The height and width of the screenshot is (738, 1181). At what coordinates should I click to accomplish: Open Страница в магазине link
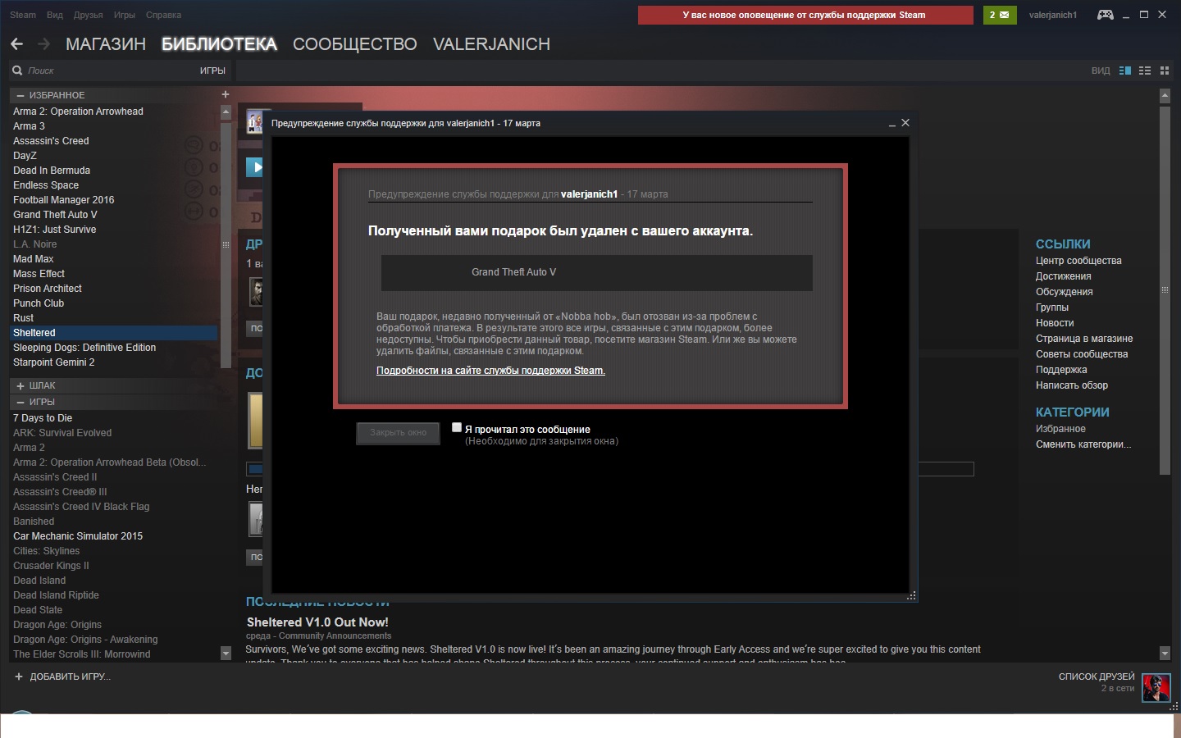click(x=1084, y=339)
